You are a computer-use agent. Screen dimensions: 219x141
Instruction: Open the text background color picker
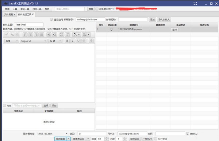point(86,35)
